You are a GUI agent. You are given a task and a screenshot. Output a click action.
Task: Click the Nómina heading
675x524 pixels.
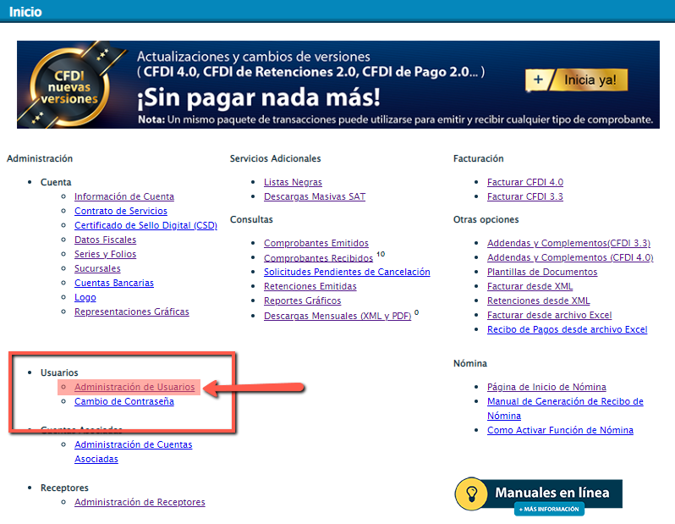point(470,363)
